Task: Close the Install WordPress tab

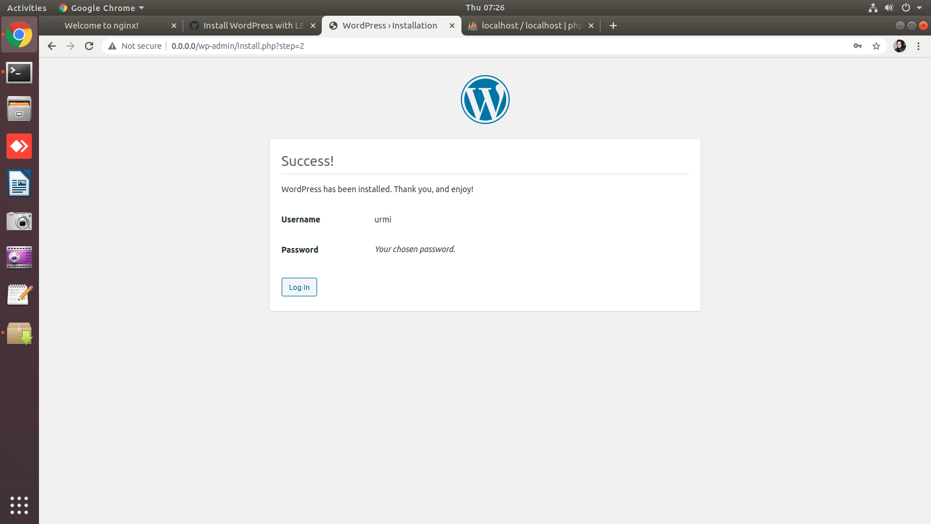Action: click(x=313, y=26)
